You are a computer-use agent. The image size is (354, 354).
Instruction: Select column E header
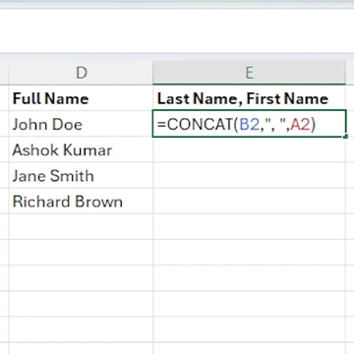click(249, 73)
